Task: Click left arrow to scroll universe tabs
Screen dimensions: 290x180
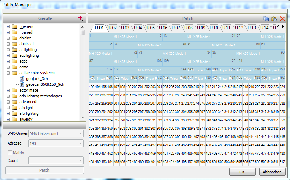Action: pos(278,27)
